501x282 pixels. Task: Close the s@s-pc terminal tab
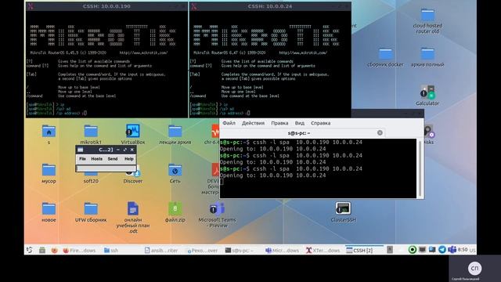tap(380, 132)
